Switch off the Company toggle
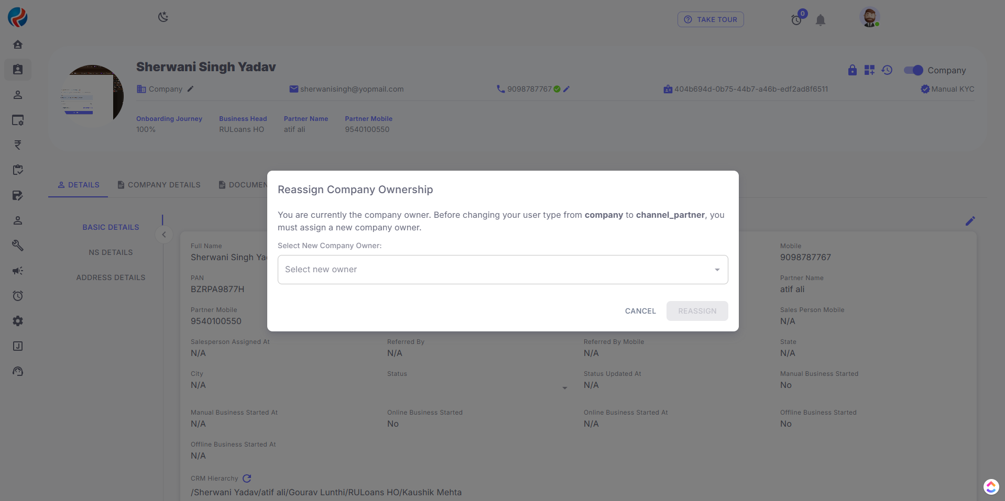This screenshot has height=501, width=1005. [x=913, y=70]
